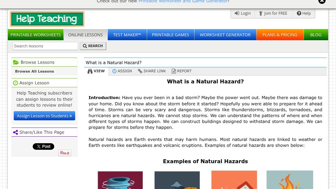Viewport: 336px width, 189px height.
Task: Open the Blog page
Action: (316, 35)
